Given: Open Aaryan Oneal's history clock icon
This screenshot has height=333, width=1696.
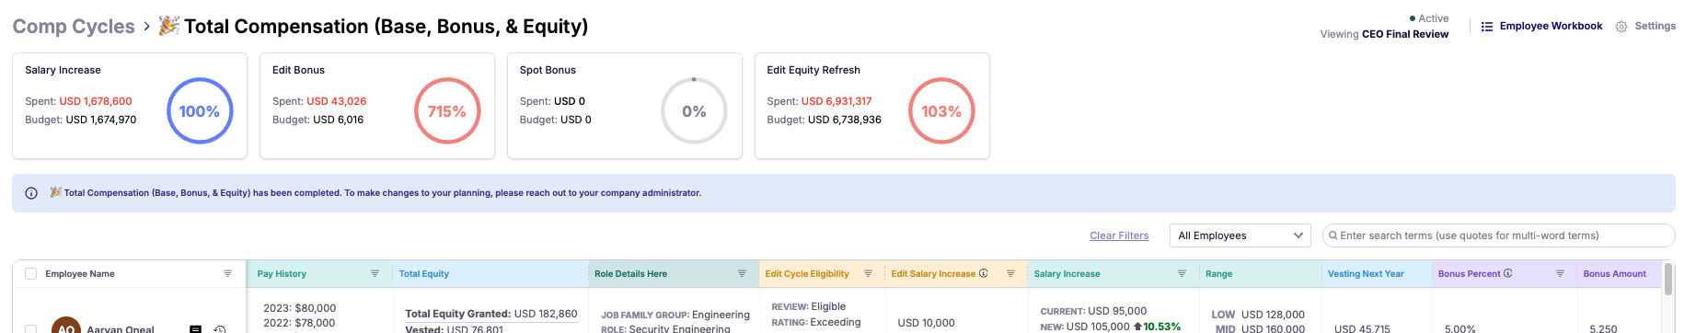Looking at the screenshot, I should point(220,328).
